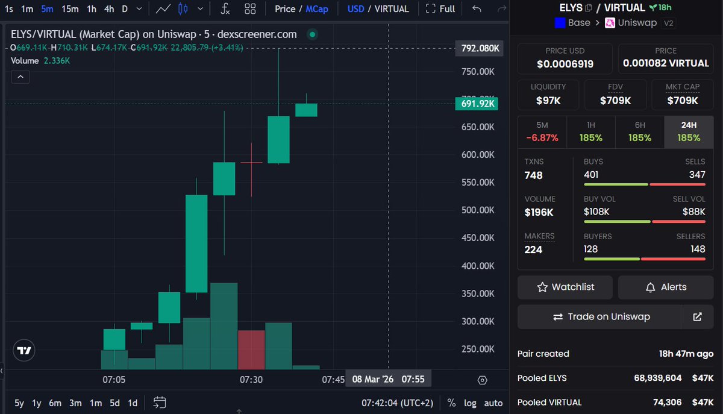Image resolution: width=723 pixels, height=414 pixels.
Task: Switch to 15m timeframe
Action: coord(70,9)
